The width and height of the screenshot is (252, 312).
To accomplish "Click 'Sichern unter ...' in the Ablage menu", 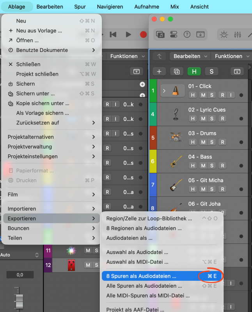I will 35,94.
